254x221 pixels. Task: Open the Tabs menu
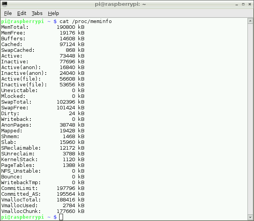coord(37,13)
